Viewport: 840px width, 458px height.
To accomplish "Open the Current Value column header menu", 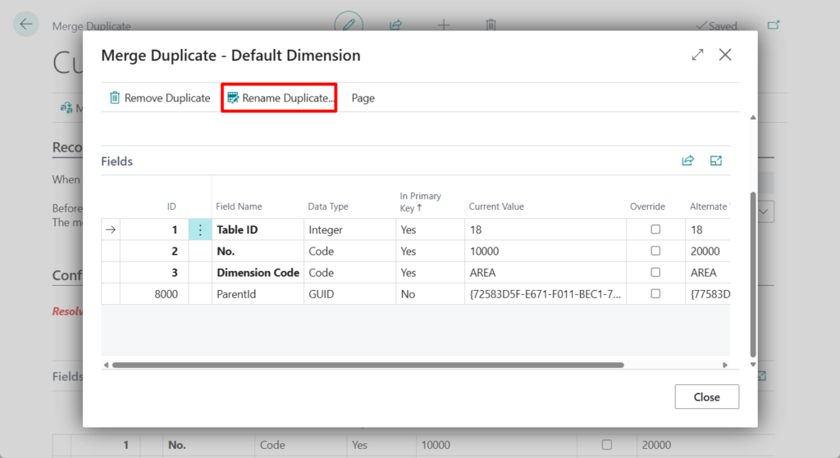I will (496, 206).
